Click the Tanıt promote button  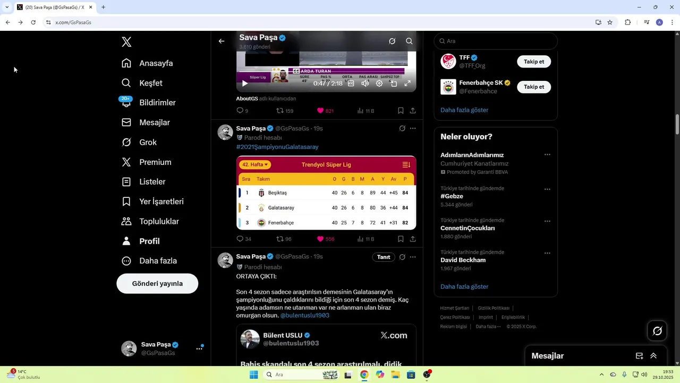[384, 257]
